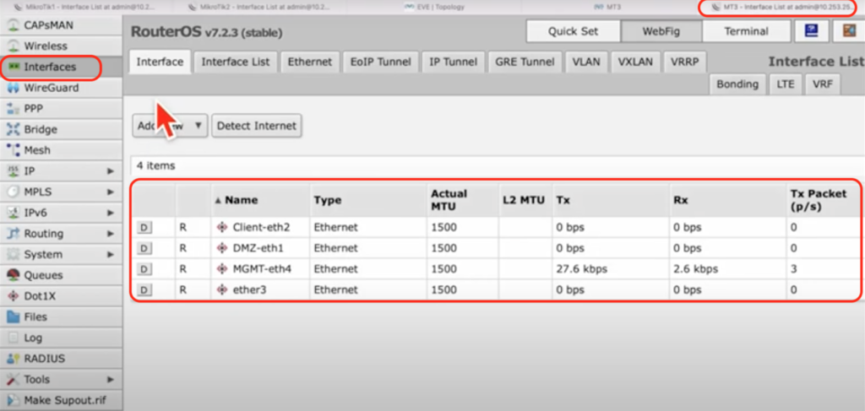Click the Quick Set button
The height and width of the screenshot is (411, 865).
573,31
